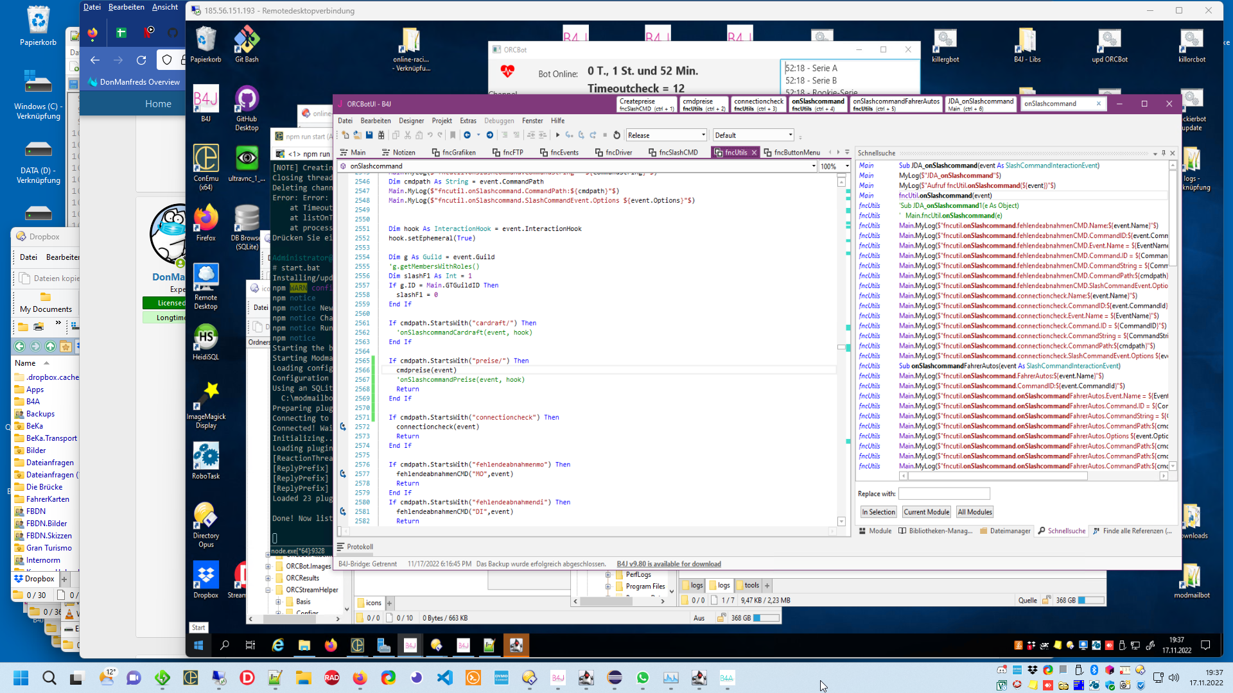Toggle the pin on the Schnellsuche panel
The image size is (1233, 693).
1163,153
